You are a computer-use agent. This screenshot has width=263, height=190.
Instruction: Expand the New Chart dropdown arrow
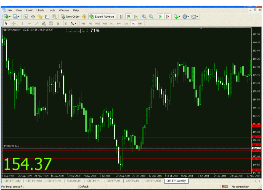point(10,16)
